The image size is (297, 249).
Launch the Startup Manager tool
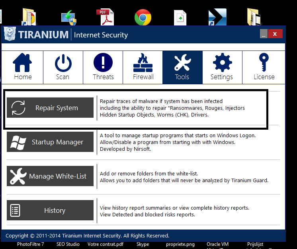(50, 142)
